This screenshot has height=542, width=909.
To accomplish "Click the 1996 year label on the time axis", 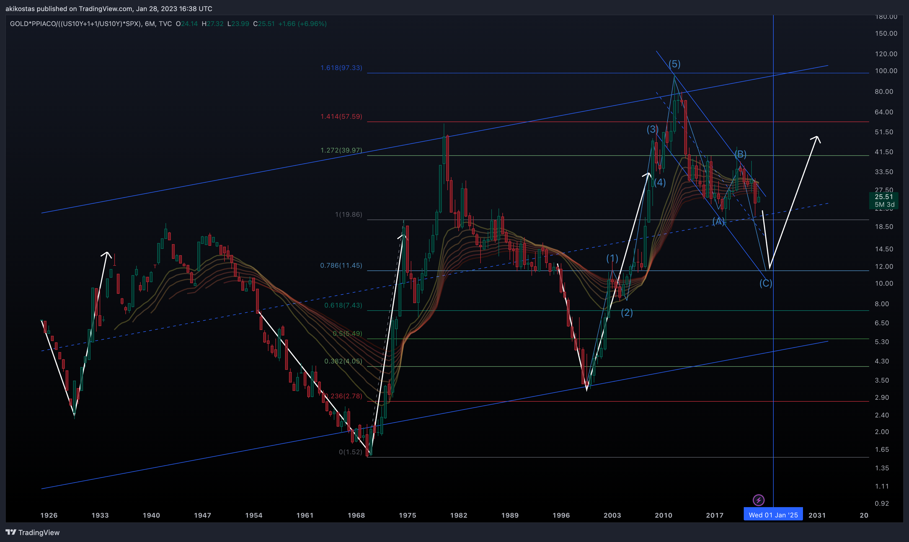I will [x=561, y=515].
